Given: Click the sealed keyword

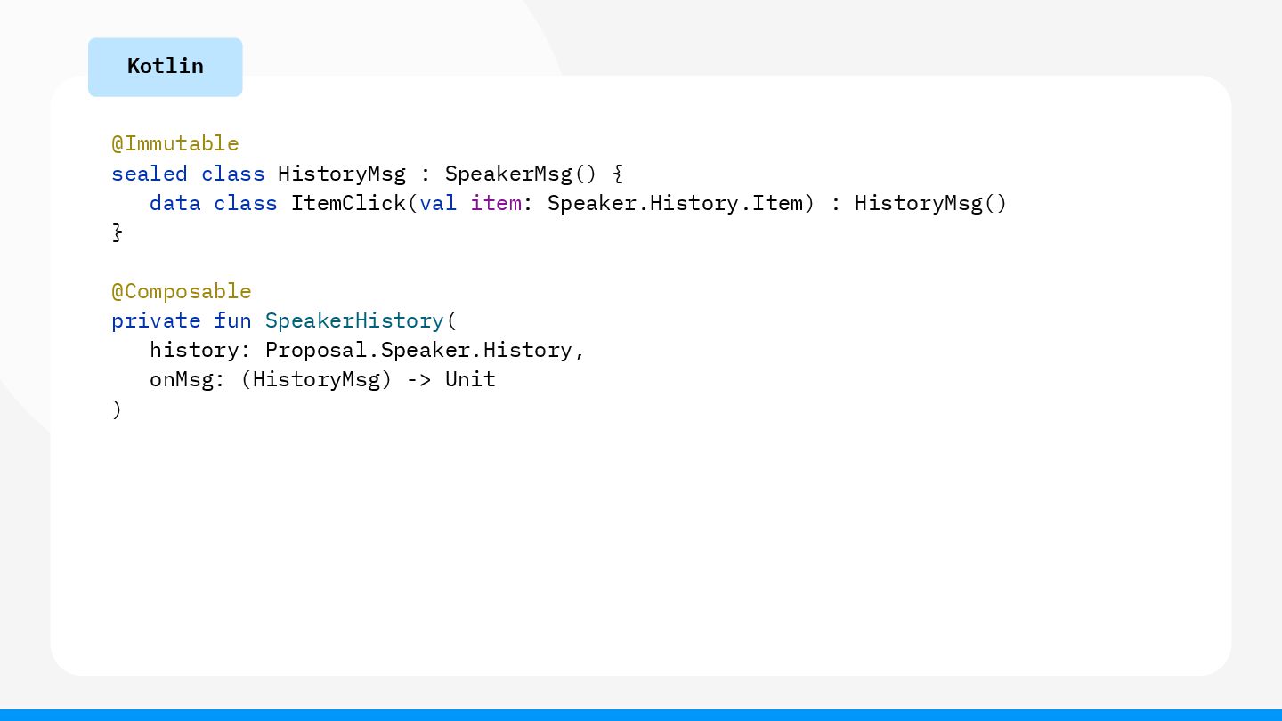Looking at the screenshot, I should (x=150, y=174).
